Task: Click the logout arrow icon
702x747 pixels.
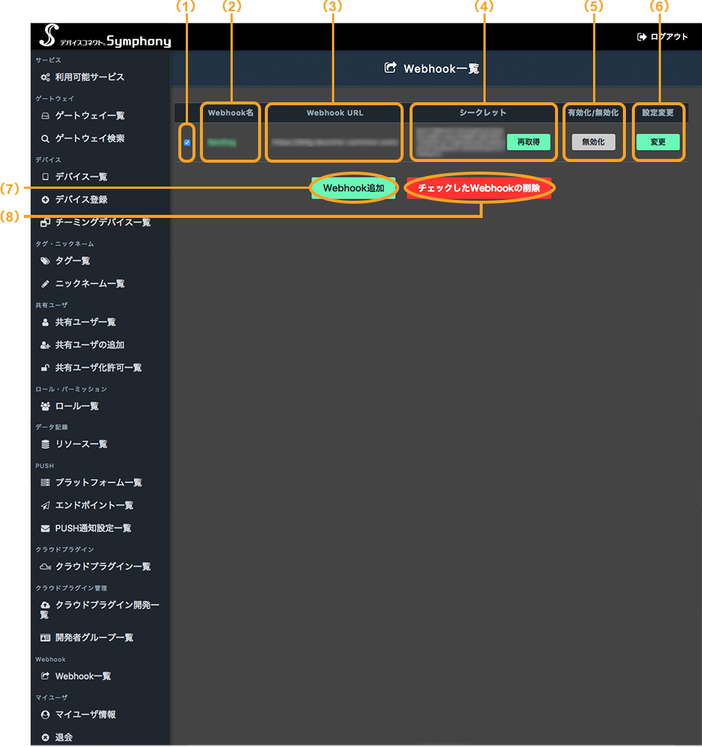Action: [642, 37]
